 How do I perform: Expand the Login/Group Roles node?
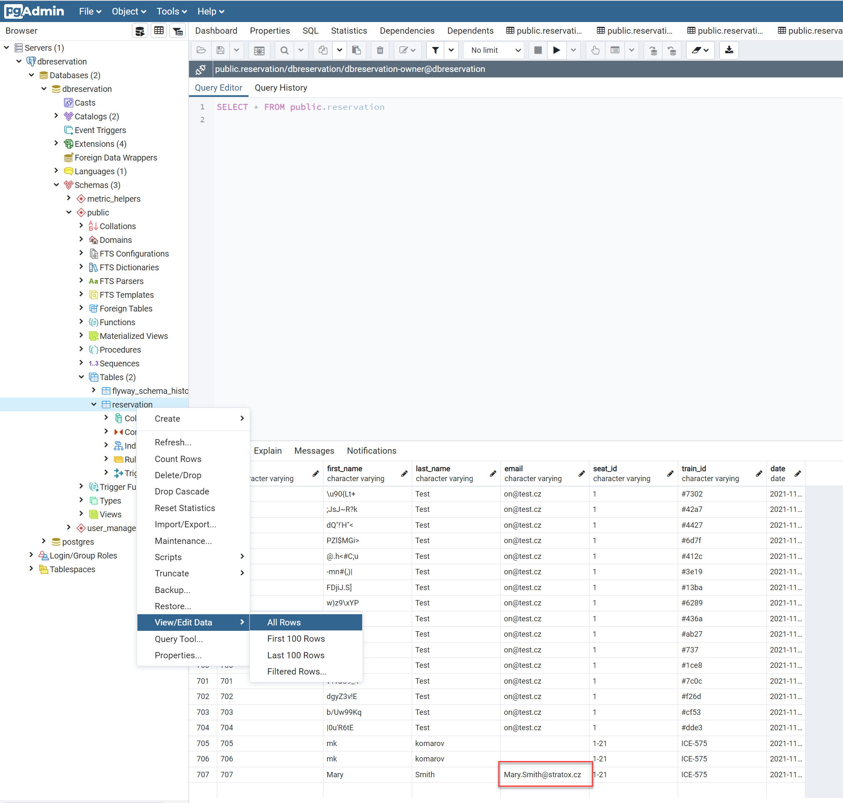coord(31,555)
